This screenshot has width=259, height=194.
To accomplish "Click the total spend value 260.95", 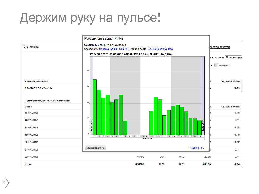I will tap(207, 164).
